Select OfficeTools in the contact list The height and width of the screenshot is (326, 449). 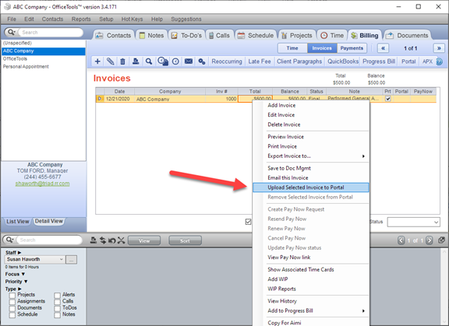point(43,59)
